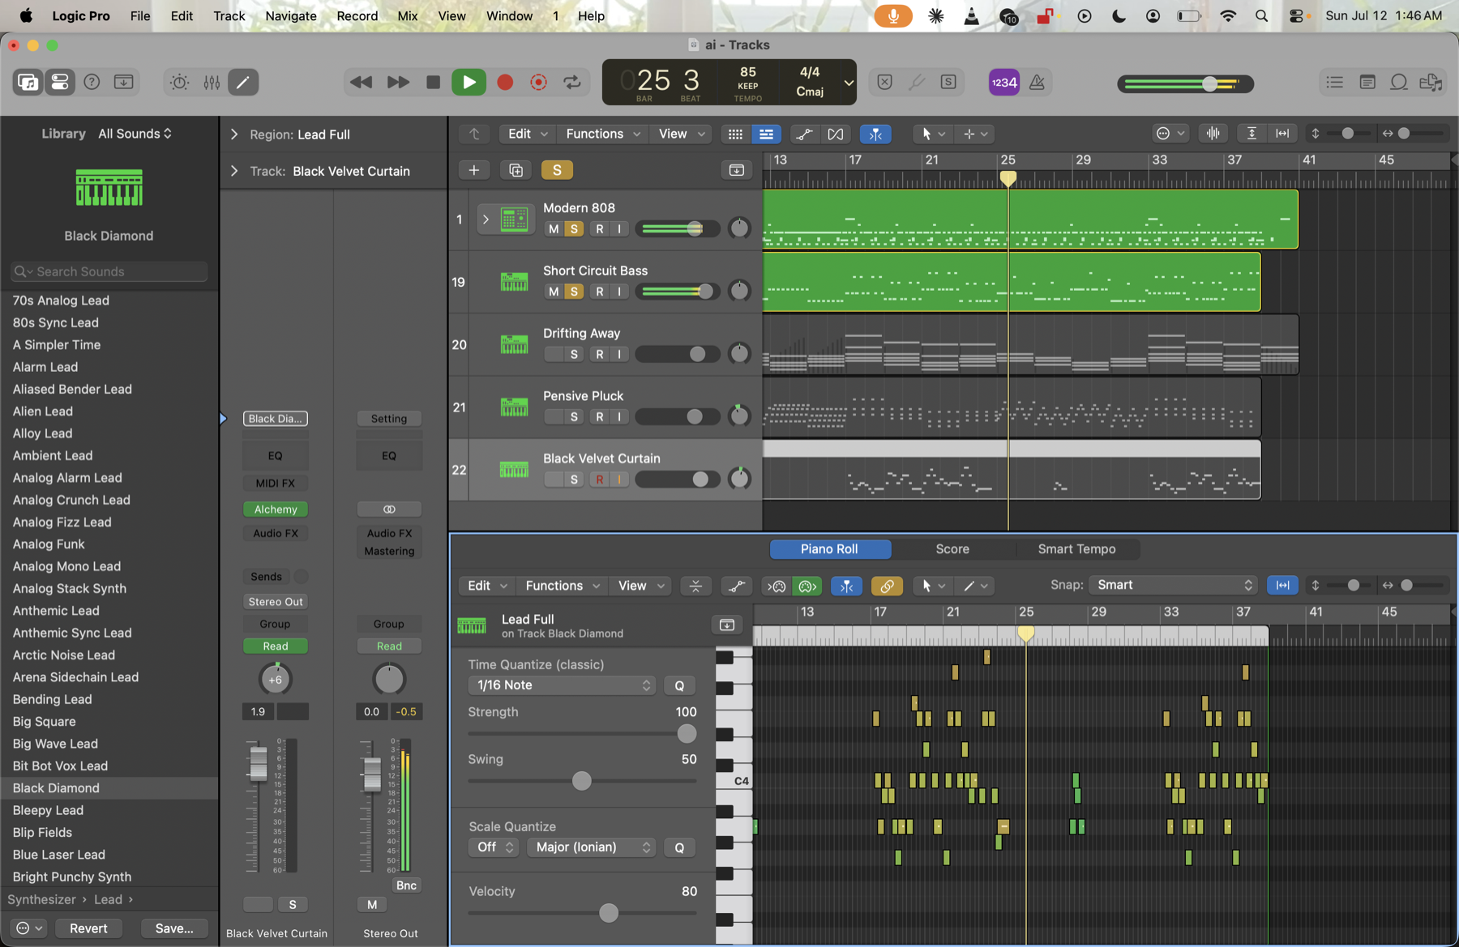This screenshot has height=947, width=1459.
Task: Toggle the Piano Roll link button
Action: (x=887, y=586)
